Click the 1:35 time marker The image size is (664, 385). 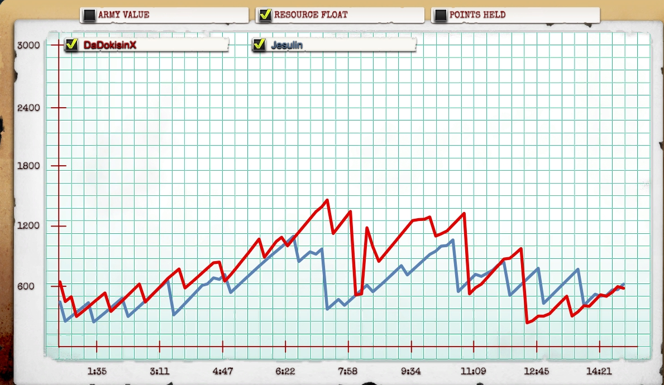(97, 371)
